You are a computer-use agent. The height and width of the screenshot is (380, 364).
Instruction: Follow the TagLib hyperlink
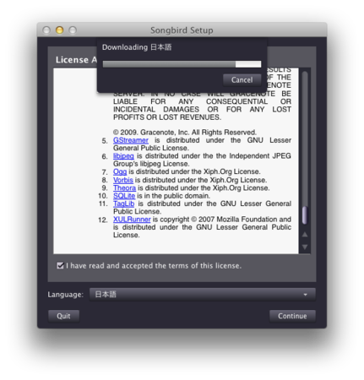coord(123,204)
